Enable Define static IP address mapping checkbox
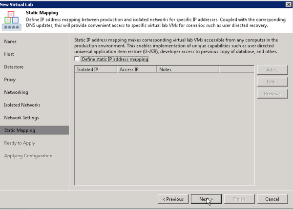The height and width of the screenshot is (210, 293). (77, 59)
